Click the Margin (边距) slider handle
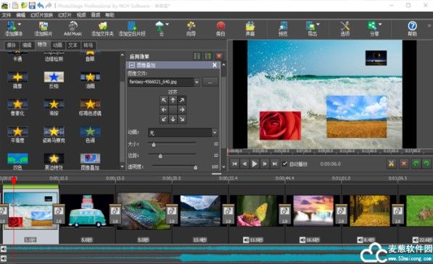Image resolution: width=433 pixels, height=264 pixels. tap(160, 156)
